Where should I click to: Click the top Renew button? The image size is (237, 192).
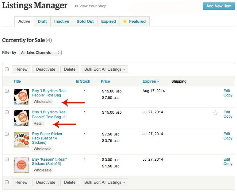point(21,69)
